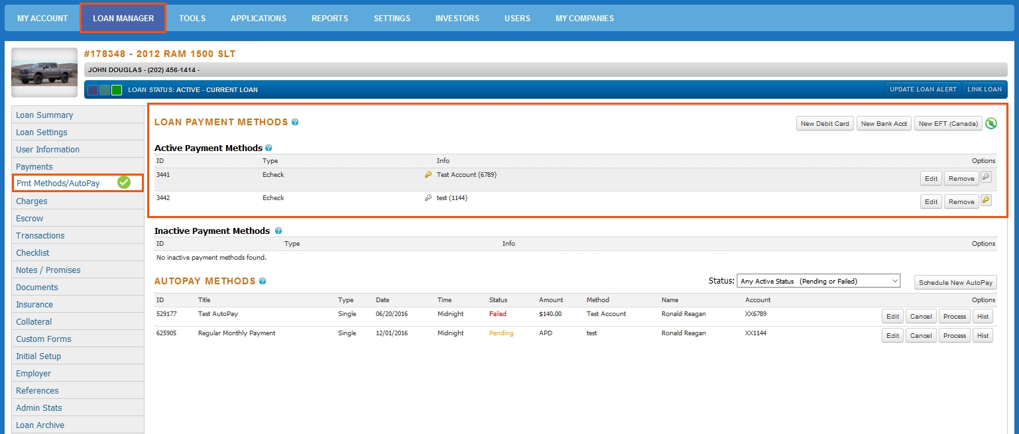View history for Regular Monthly Payment
The height and width of the screenshot is (434, 1019).
[x=983, y=335]
